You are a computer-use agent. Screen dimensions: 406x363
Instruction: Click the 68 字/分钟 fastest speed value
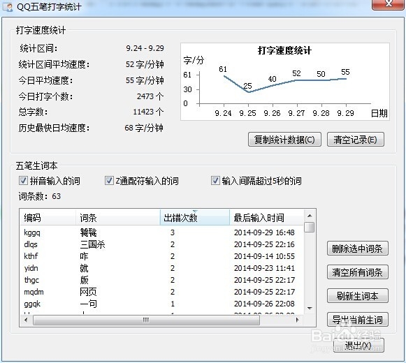pos(144,128)
